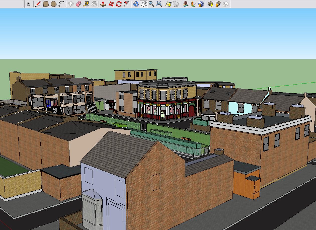The width and height of the screenshot is (316, 230).
Task: Select the Tape Measure tool
Action: tap(86, 4)
